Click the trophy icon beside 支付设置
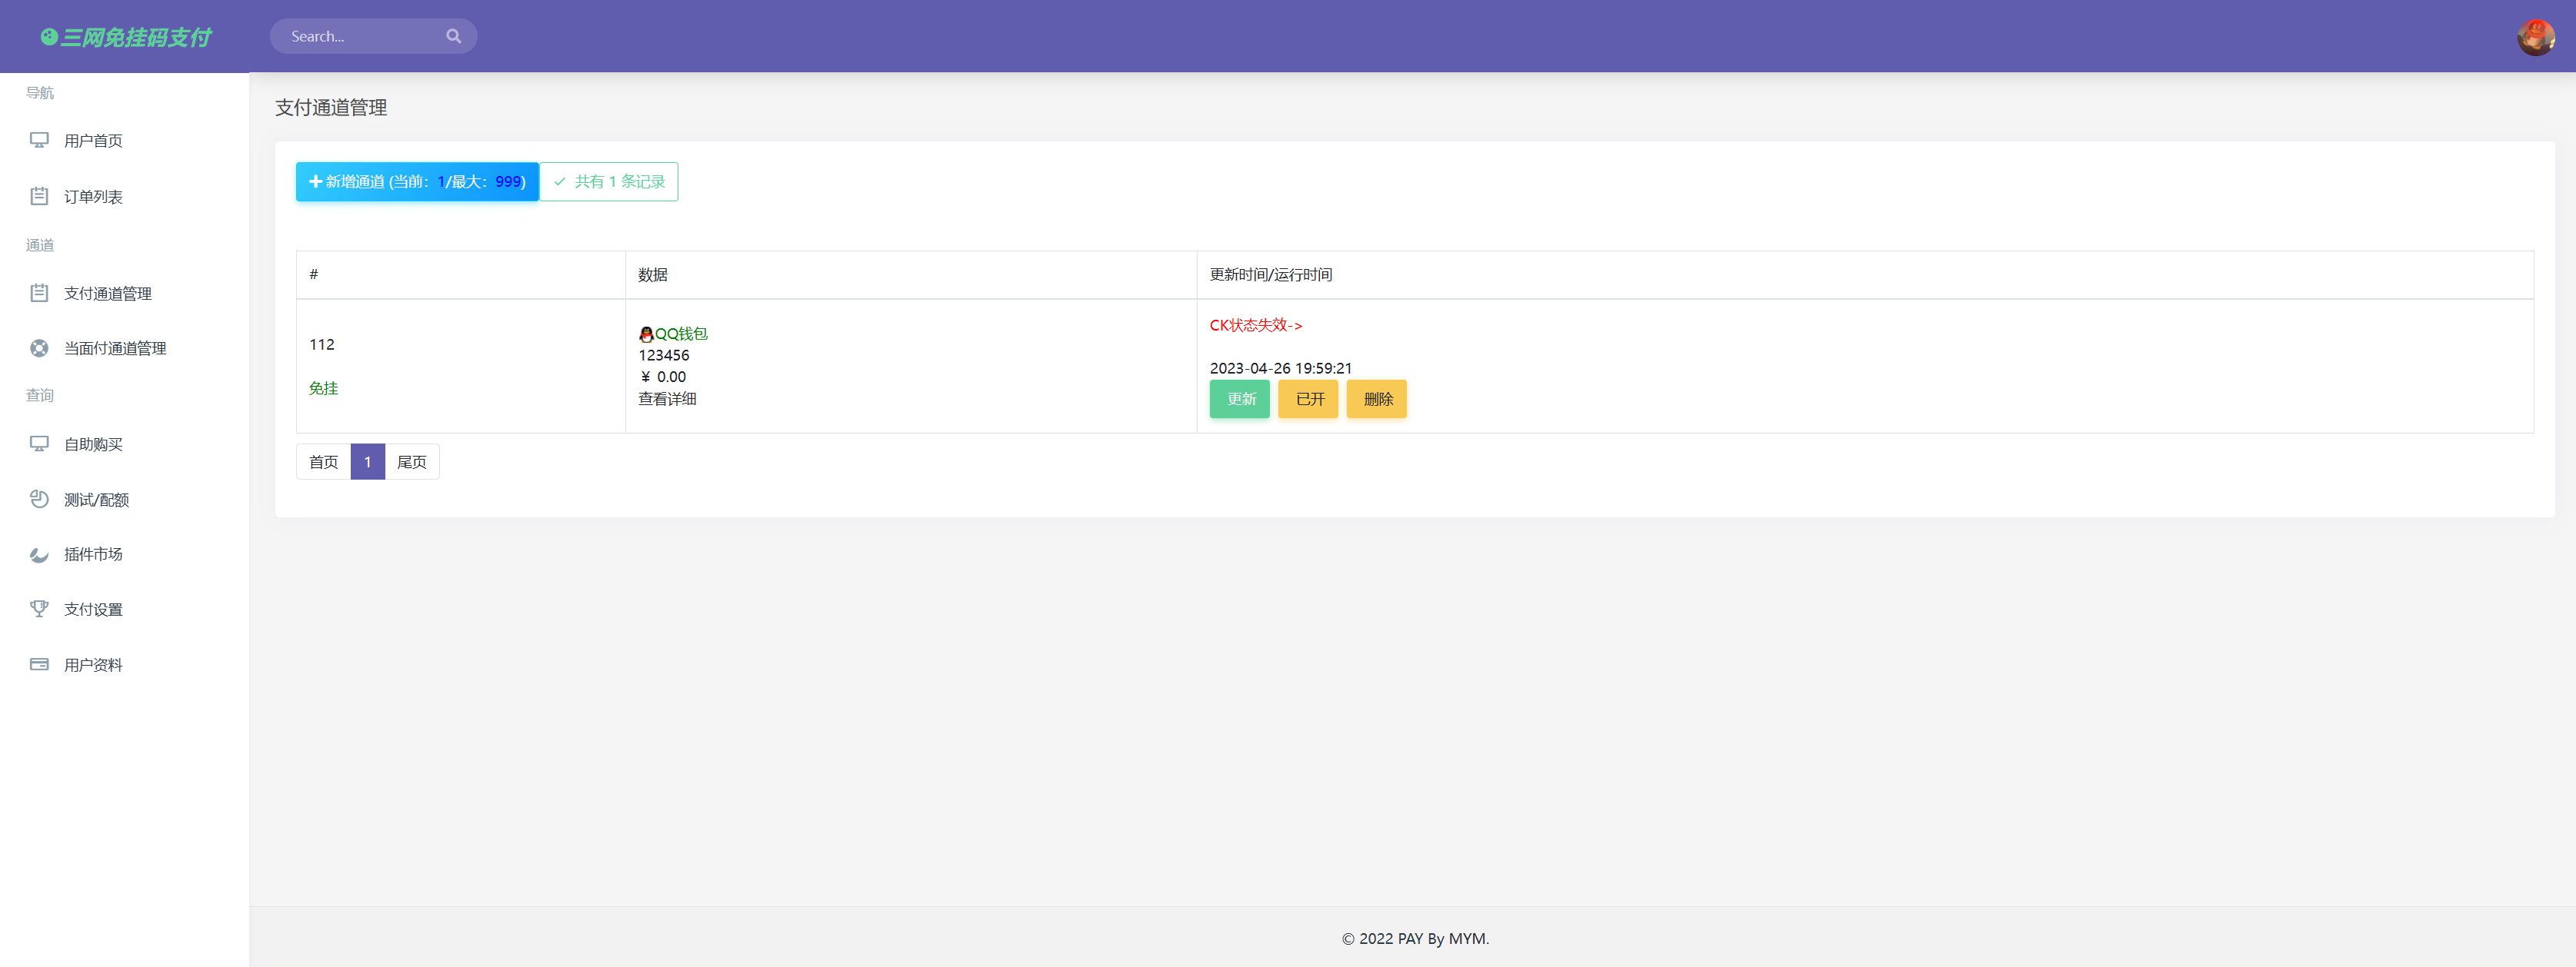The image size is (2576, 967). click(x=39, y=610)
